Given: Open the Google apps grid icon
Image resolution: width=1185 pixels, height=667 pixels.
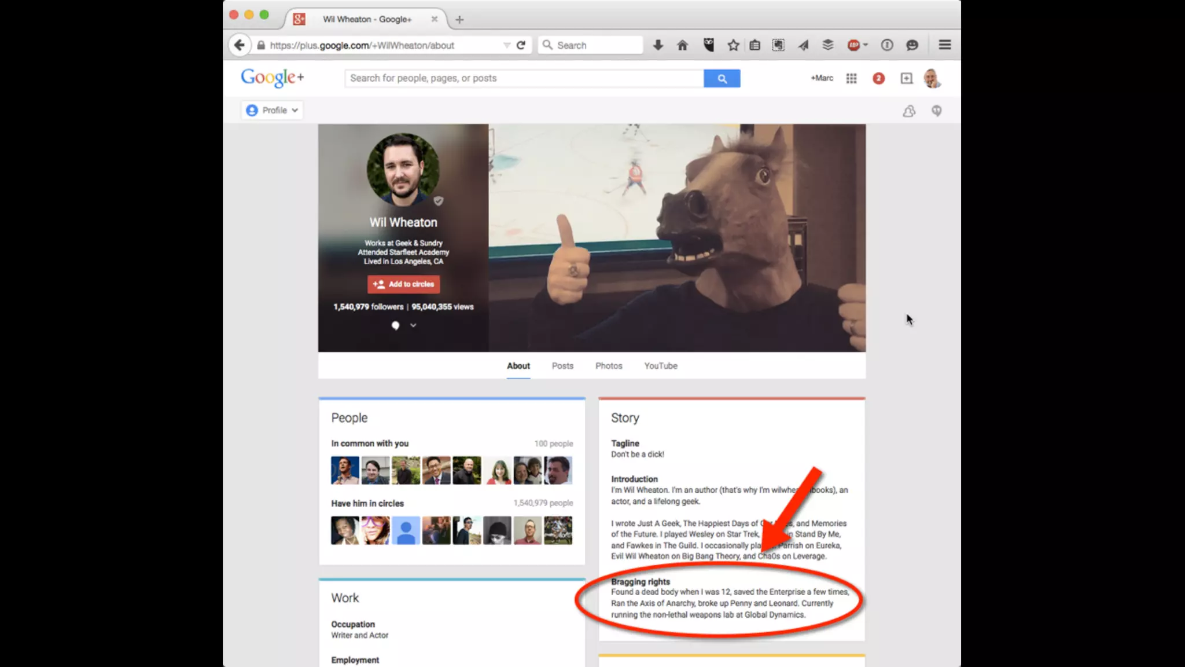Looking at the screenshot, I should click(x=851, y=78).
